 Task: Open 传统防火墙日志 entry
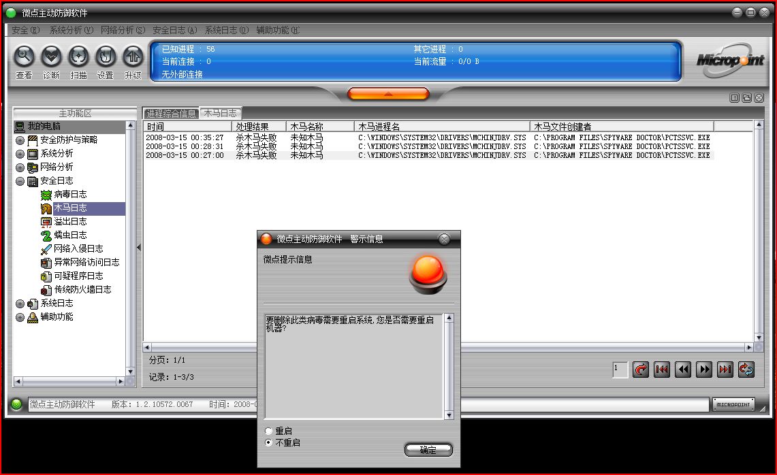click(x=82, y=289)
